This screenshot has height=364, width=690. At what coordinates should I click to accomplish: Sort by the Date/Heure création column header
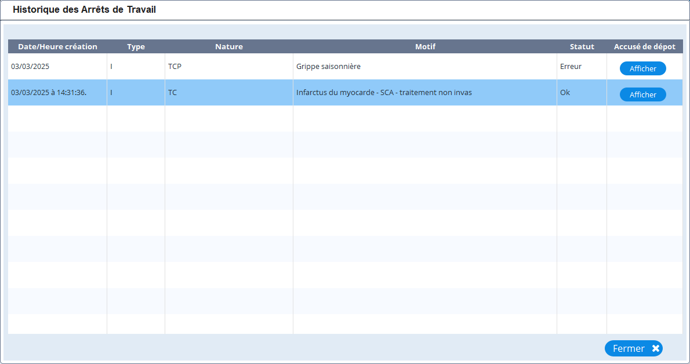pyautogui.click(x=57, y=46)
